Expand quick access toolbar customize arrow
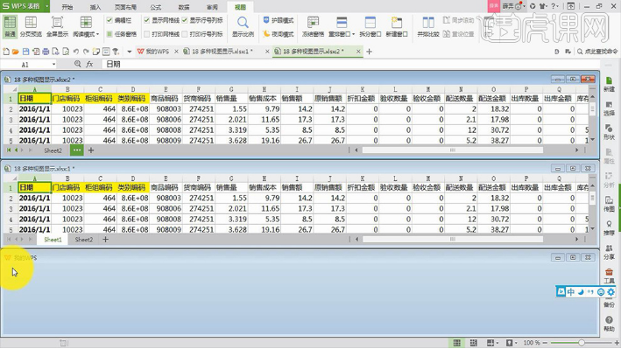 click(129, 52)
